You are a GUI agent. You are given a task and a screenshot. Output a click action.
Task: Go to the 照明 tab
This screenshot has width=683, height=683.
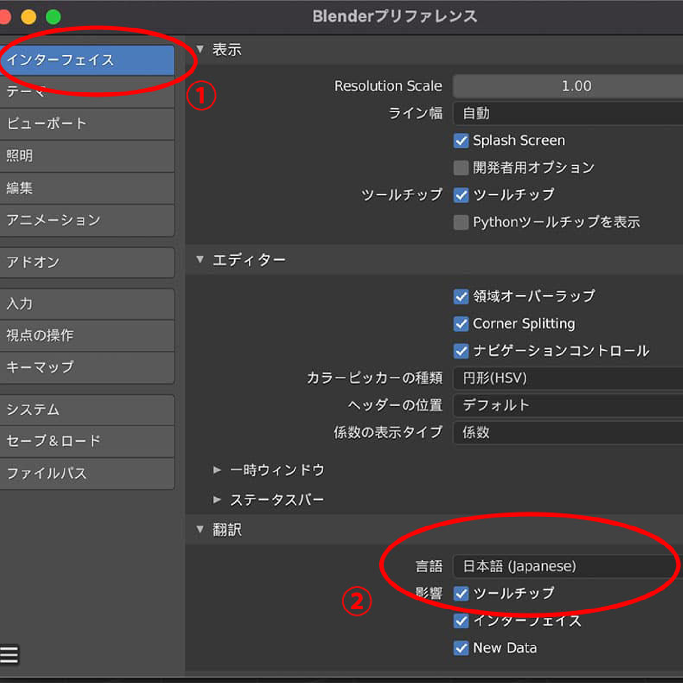[x=87, y=156]
